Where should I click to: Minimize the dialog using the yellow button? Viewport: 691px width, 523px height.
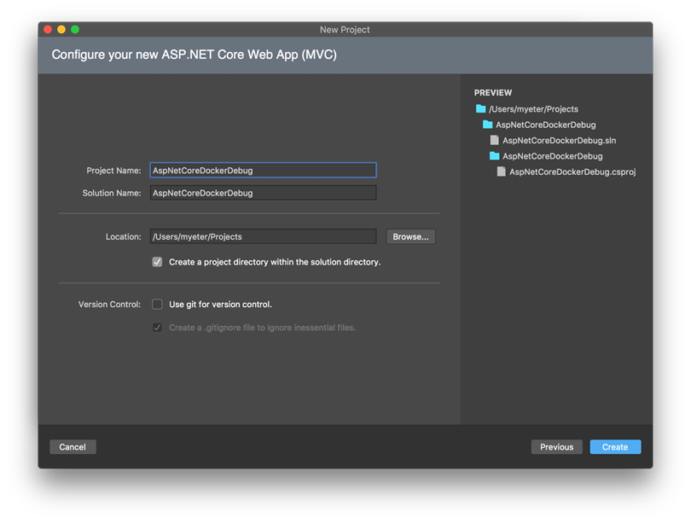click(61, 30)
